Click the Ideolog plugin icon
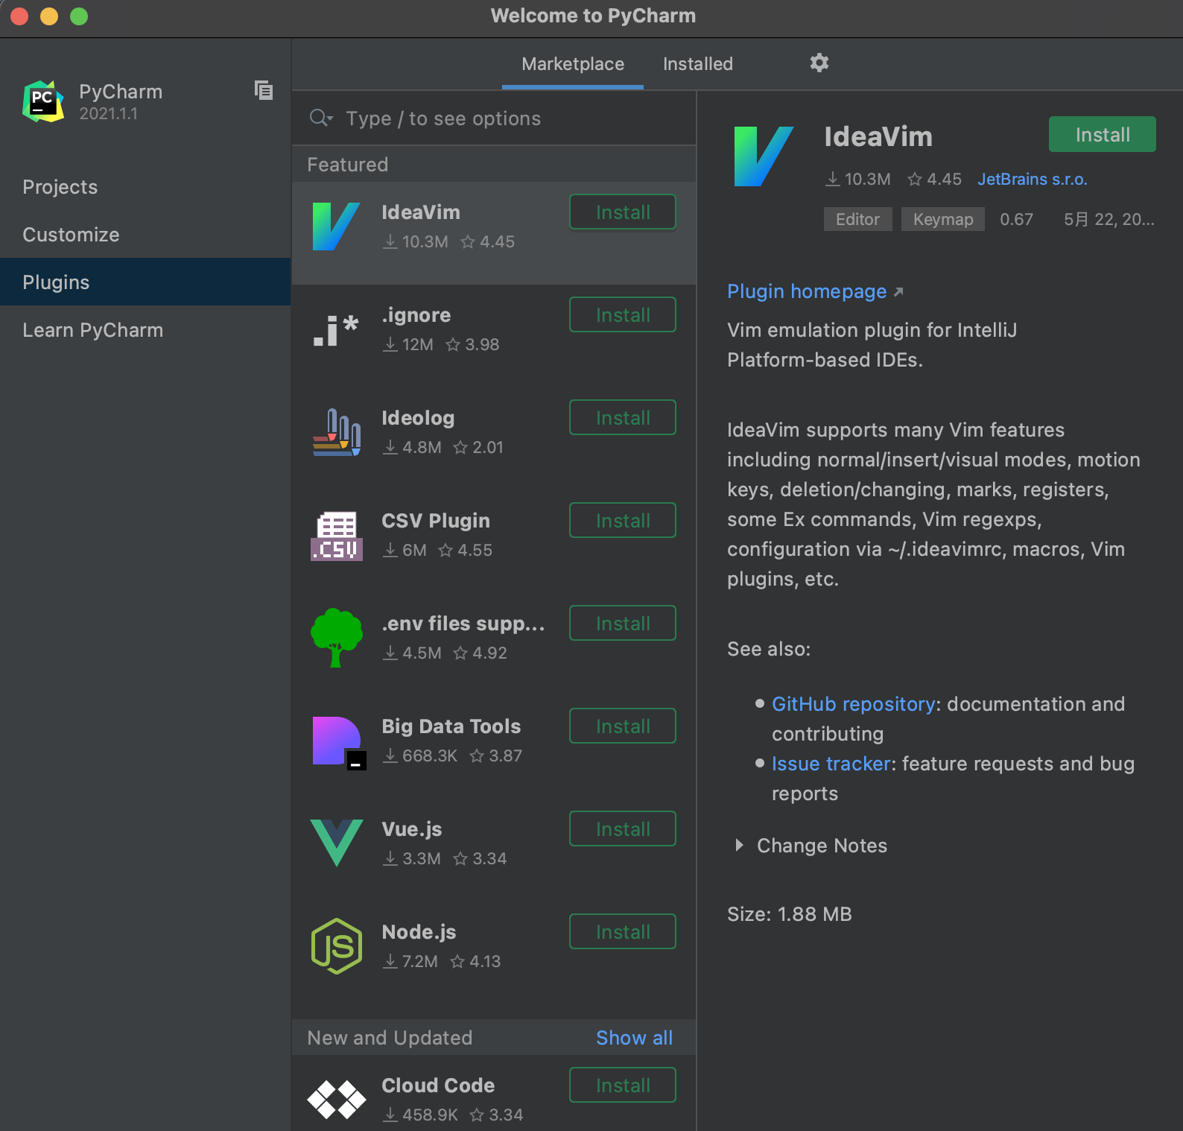Viewport: 1183px width, 1131px height. (337, 432)
